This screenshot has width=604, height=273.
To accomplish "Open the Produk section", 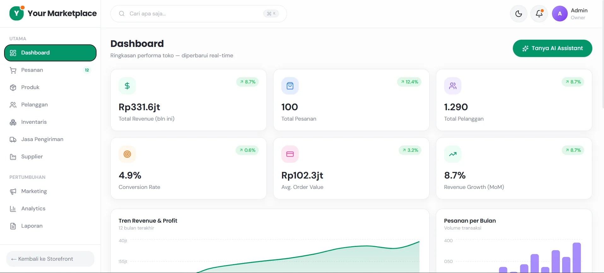I will [50, 88].
